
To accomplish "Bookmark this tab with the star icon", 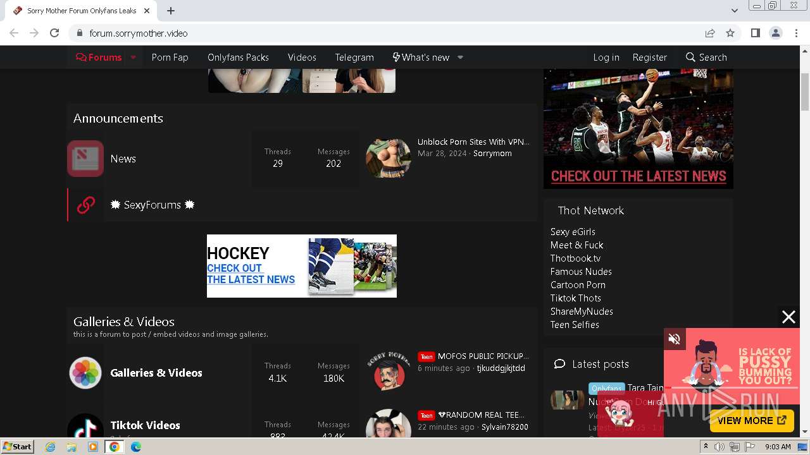I will coord(730,33).
